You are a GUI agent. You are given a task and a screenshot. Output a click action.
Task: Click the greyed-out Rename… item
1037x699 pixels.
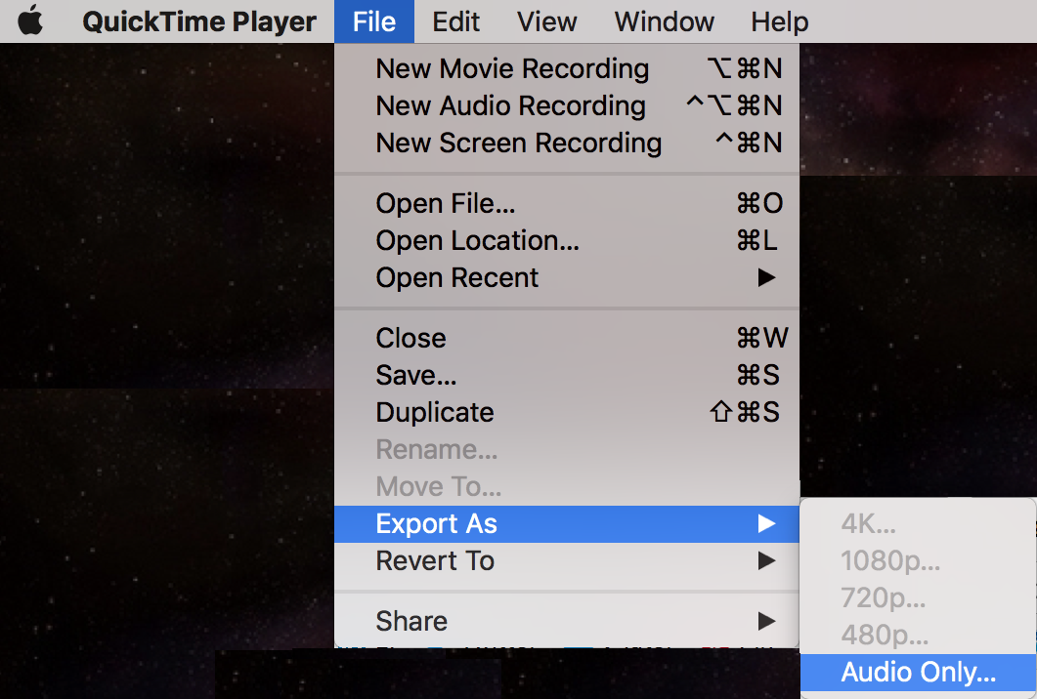567,449
